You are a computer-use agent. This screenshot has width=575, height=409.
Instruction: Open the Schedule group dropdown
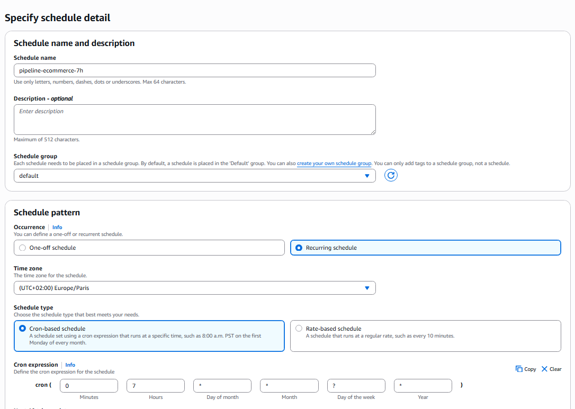[x=195, y=176]
